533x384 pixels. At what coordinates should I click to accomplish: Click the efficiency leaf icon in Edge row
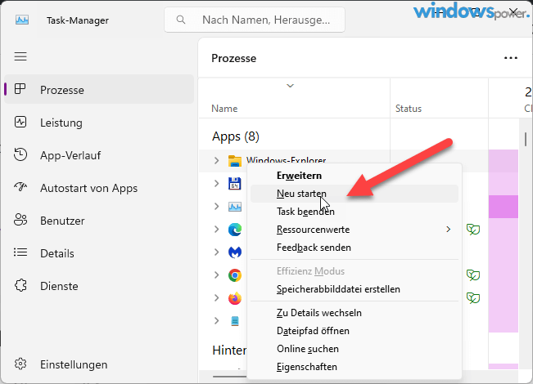[x=473, y=230]
